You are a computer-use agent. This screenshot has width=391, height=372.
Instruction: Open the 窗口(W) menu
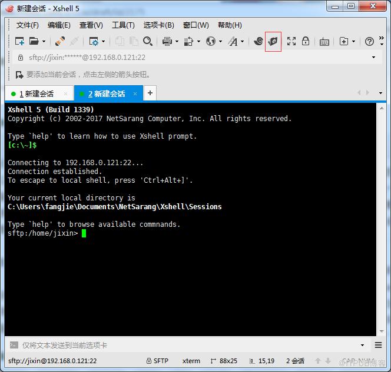195,25
